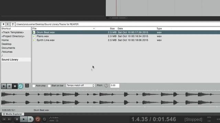Open Desktop shortcut
The image size is (220, 123).
(7, 44)
